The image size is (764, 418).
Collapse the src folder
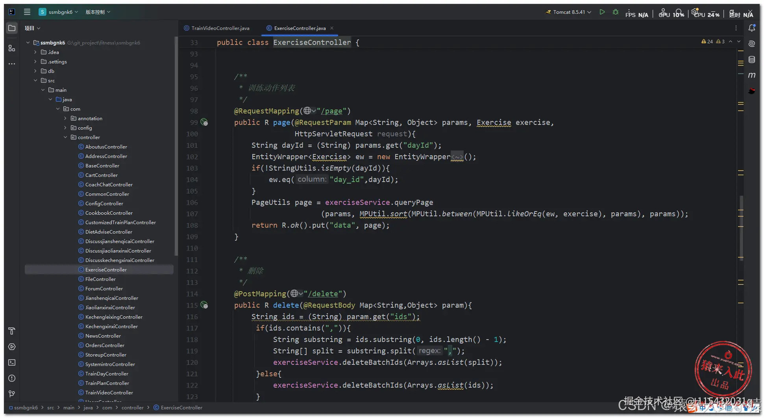pyautogui.click(x=35, y=80)
